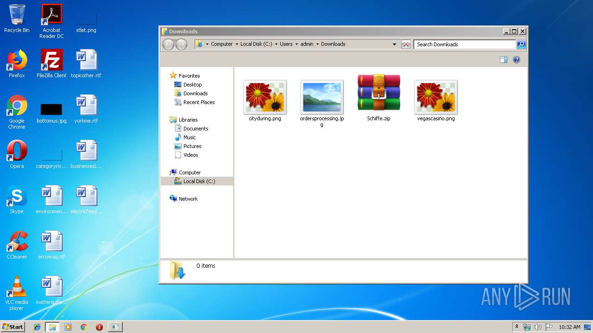Stop loading with the red X address button
This screenshot has height=333, width=593.
coord(406,44)
